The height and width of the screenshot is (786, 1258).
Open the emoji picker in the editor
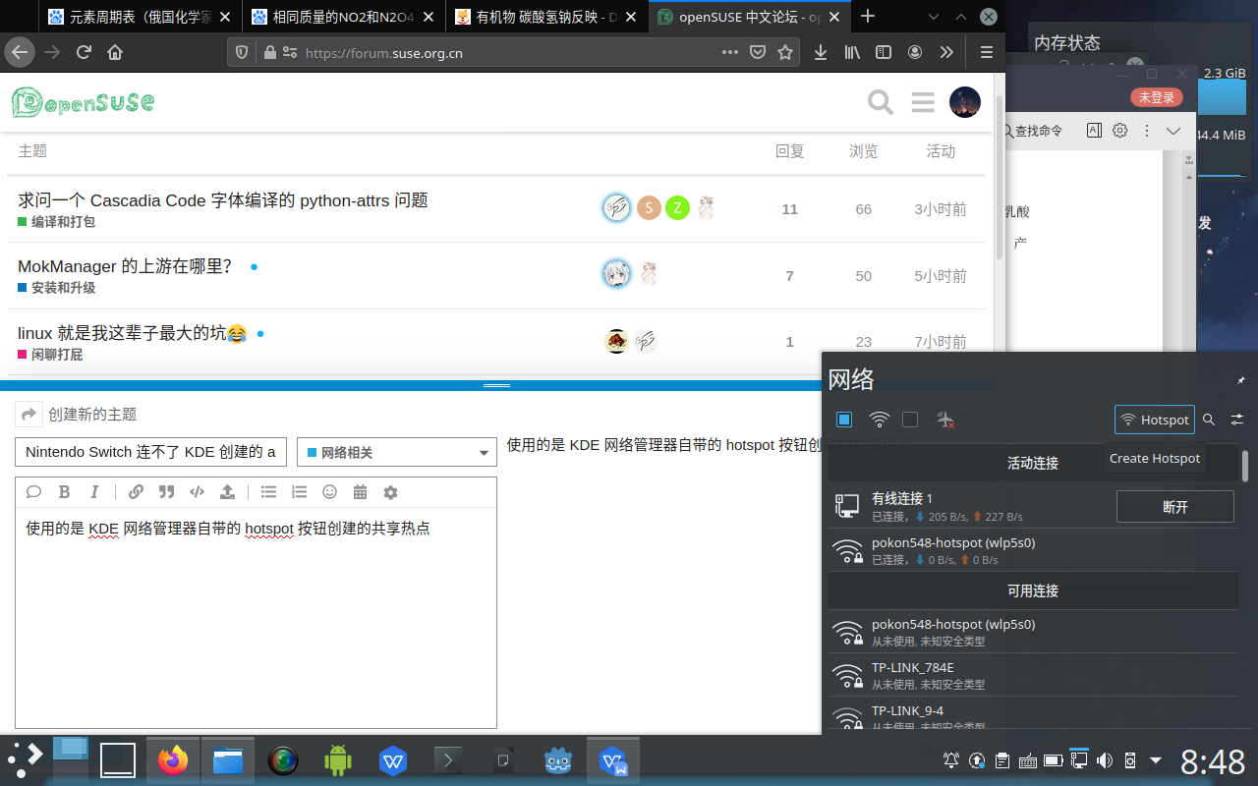click(x=329, y=491)
